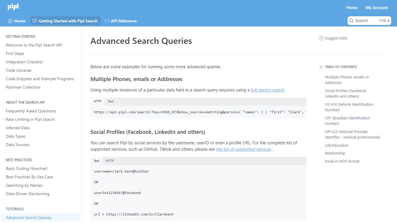This screenshot has width=397, height=223.
Task: Click code line with linkedIn.com ClarkKent URL
Action: [134, 214]
